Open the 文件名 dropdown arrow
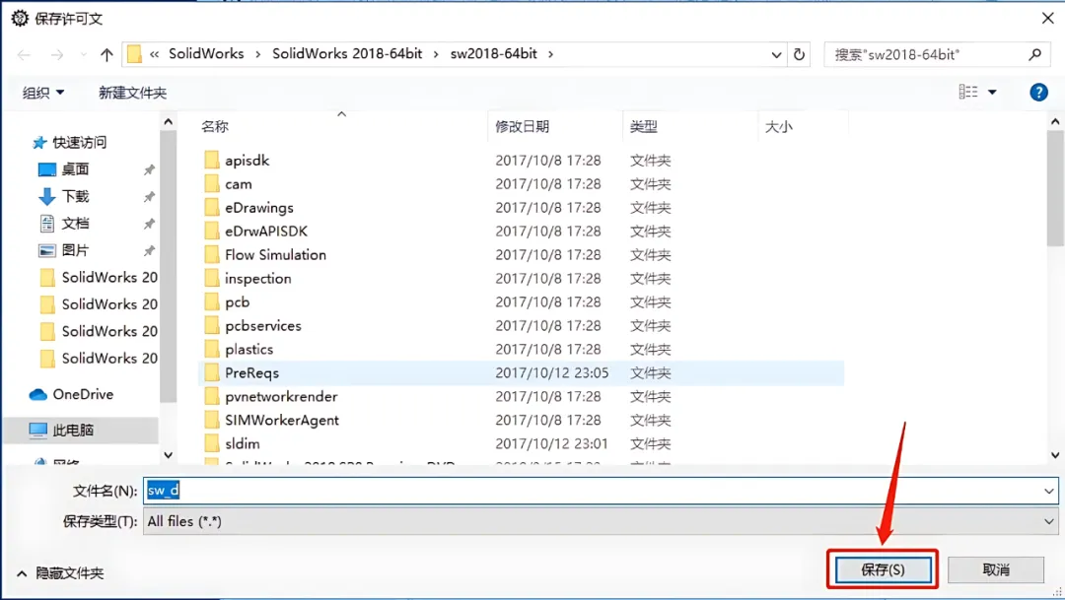The image size is (1065, 600). click(1048, 491)
